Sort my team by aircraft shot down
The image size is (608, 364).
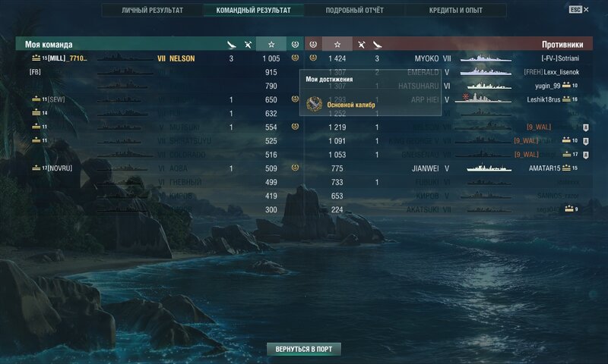point(232,45)
